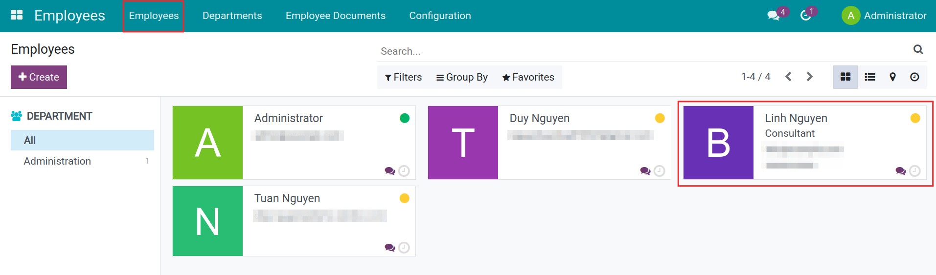This screenshot has width=936, height=275.
Task: Click the search magnifier icon
Action: tap(918, 49)
